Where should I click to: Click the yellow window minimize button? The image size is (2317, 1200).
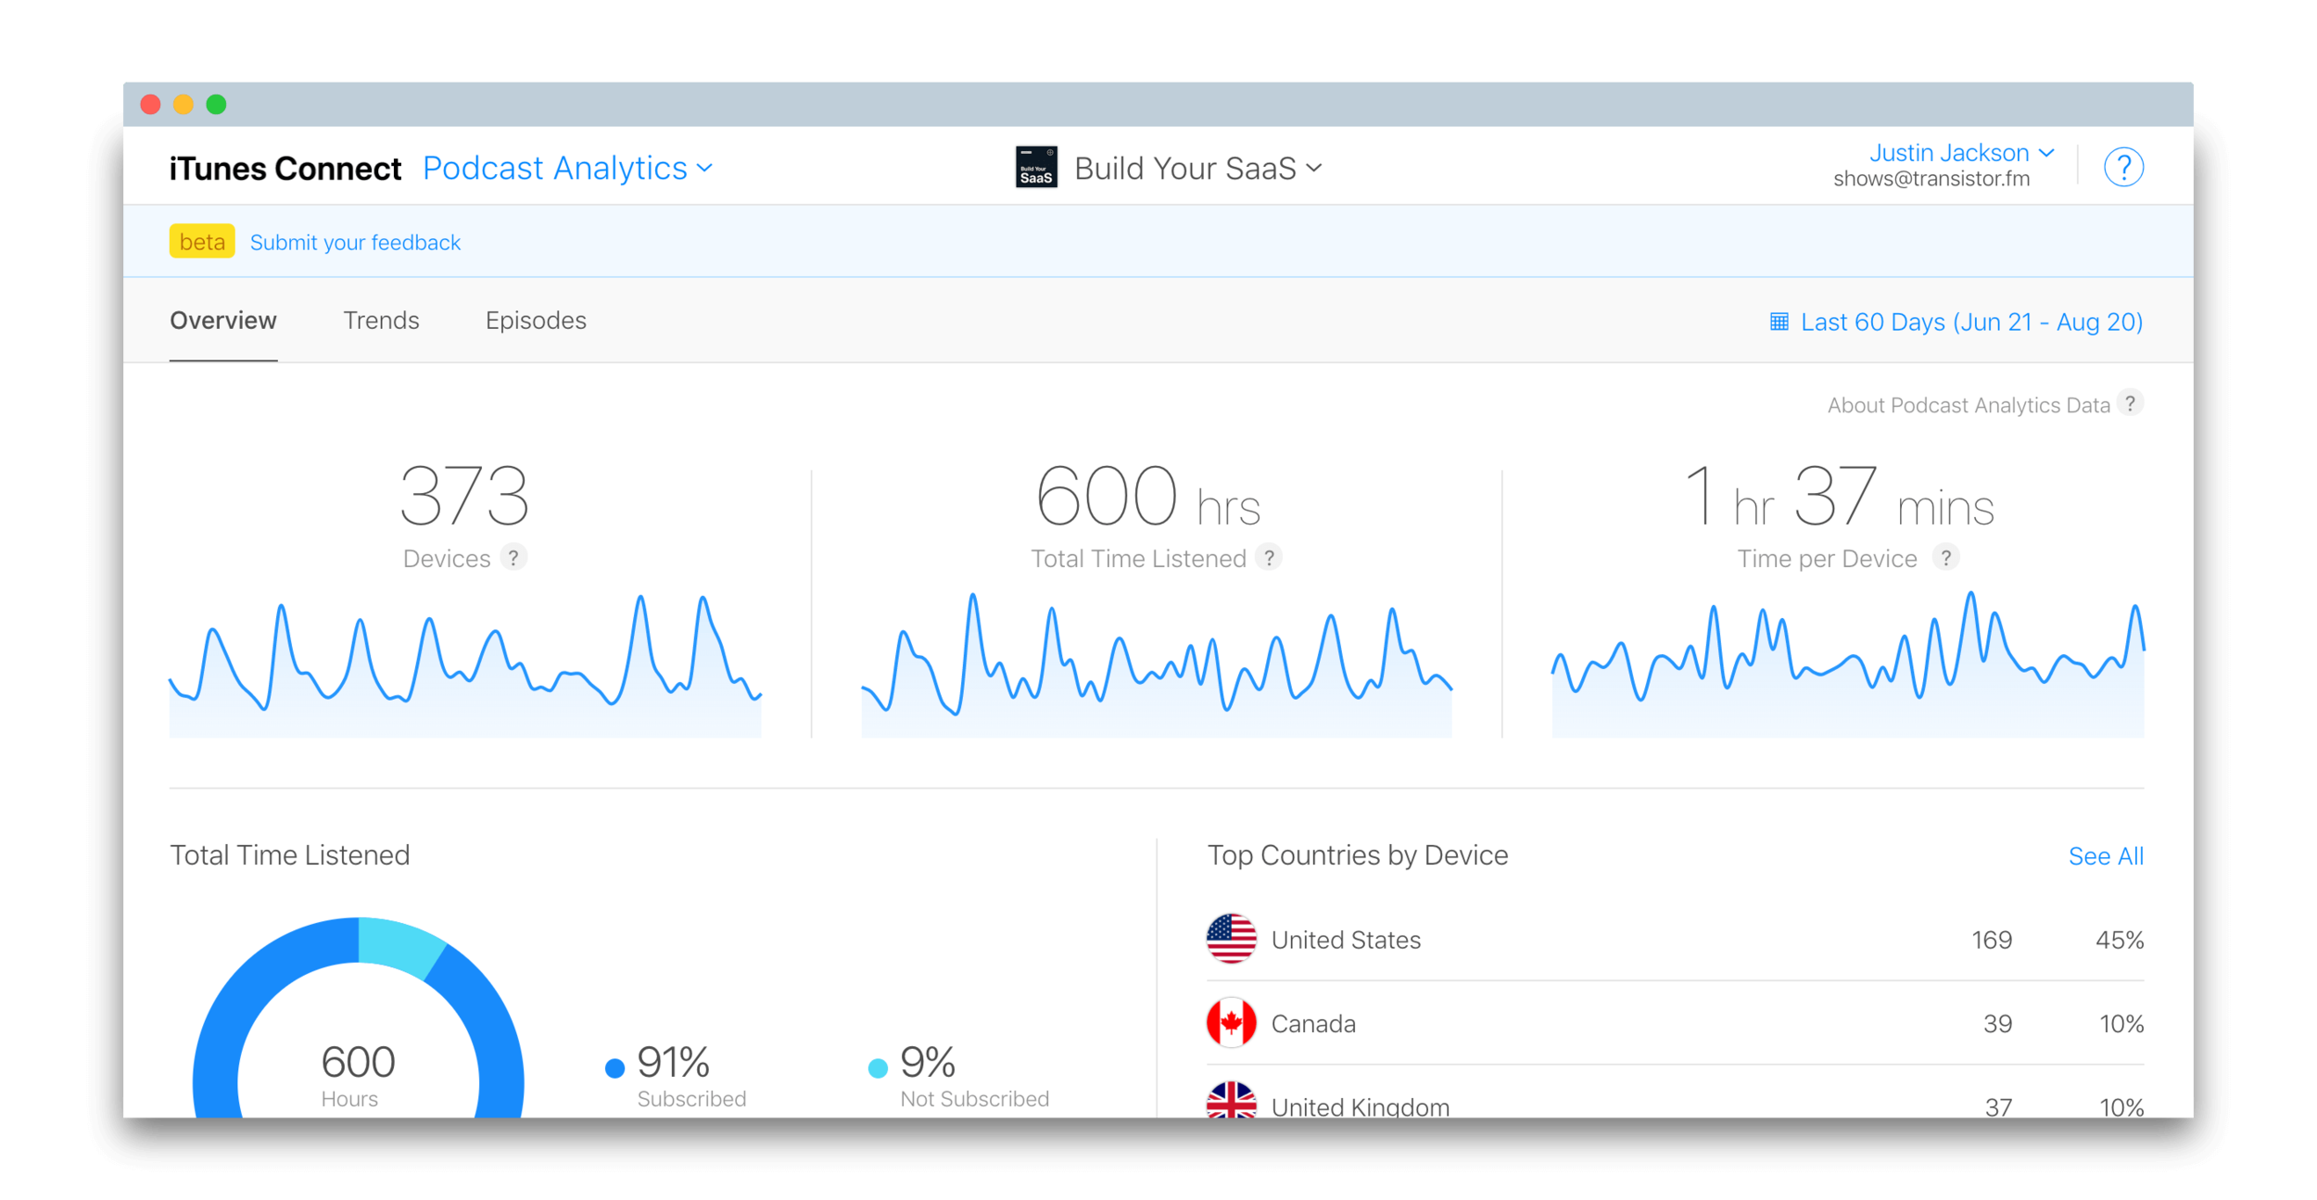point(184,105)
